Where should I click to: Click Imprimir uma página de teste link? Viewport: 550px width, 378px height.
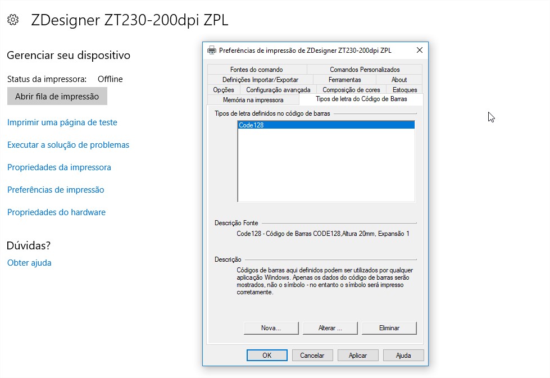[62, 122]
